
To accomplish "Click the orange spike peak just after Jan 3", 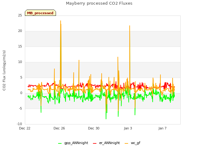I will [x=130, y=26].
